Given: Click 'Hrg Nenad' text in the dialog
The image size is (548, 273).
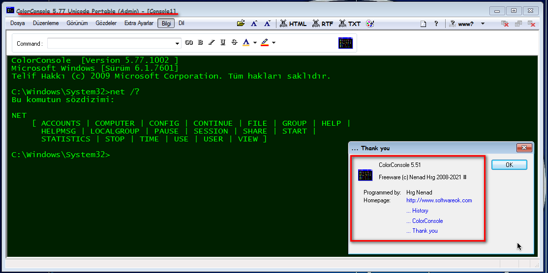Looking at the screenshot, I should 419,192.
